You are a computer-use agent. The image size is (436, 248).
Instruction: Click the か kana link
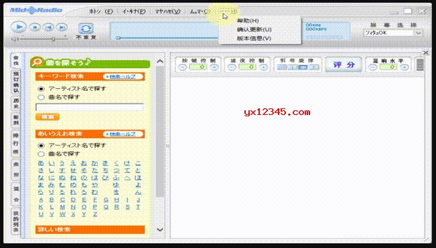(95, 163)
